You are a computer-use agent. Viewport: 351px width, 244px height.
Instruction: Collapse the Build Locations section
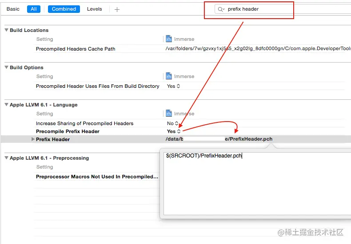coord(7,30)
